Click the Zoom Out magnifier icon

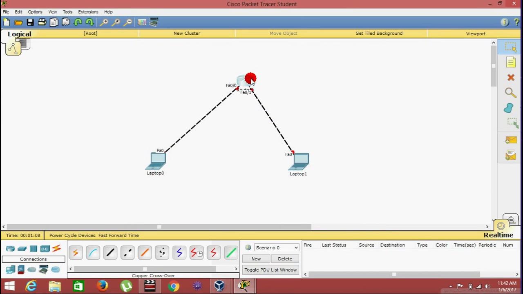(x=128, y=22)
